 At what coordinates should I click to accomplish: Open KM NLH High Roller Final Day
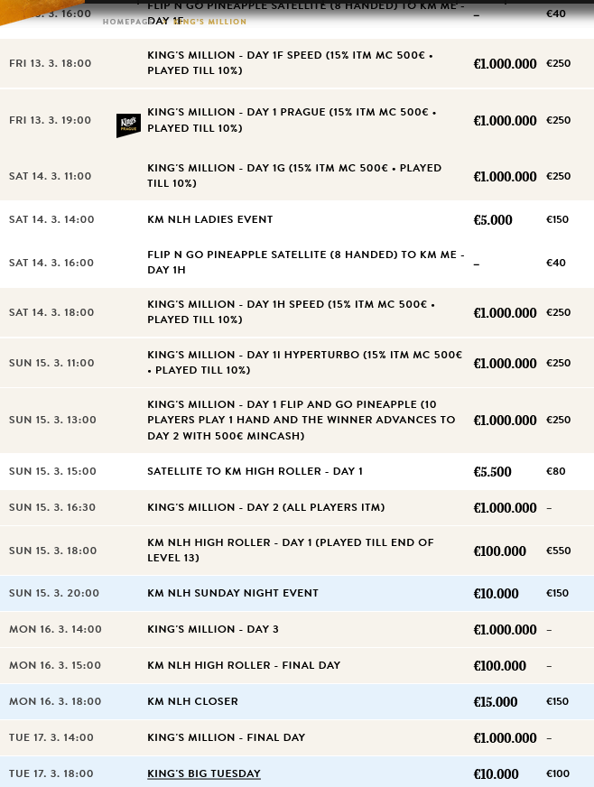click(244, 665)
